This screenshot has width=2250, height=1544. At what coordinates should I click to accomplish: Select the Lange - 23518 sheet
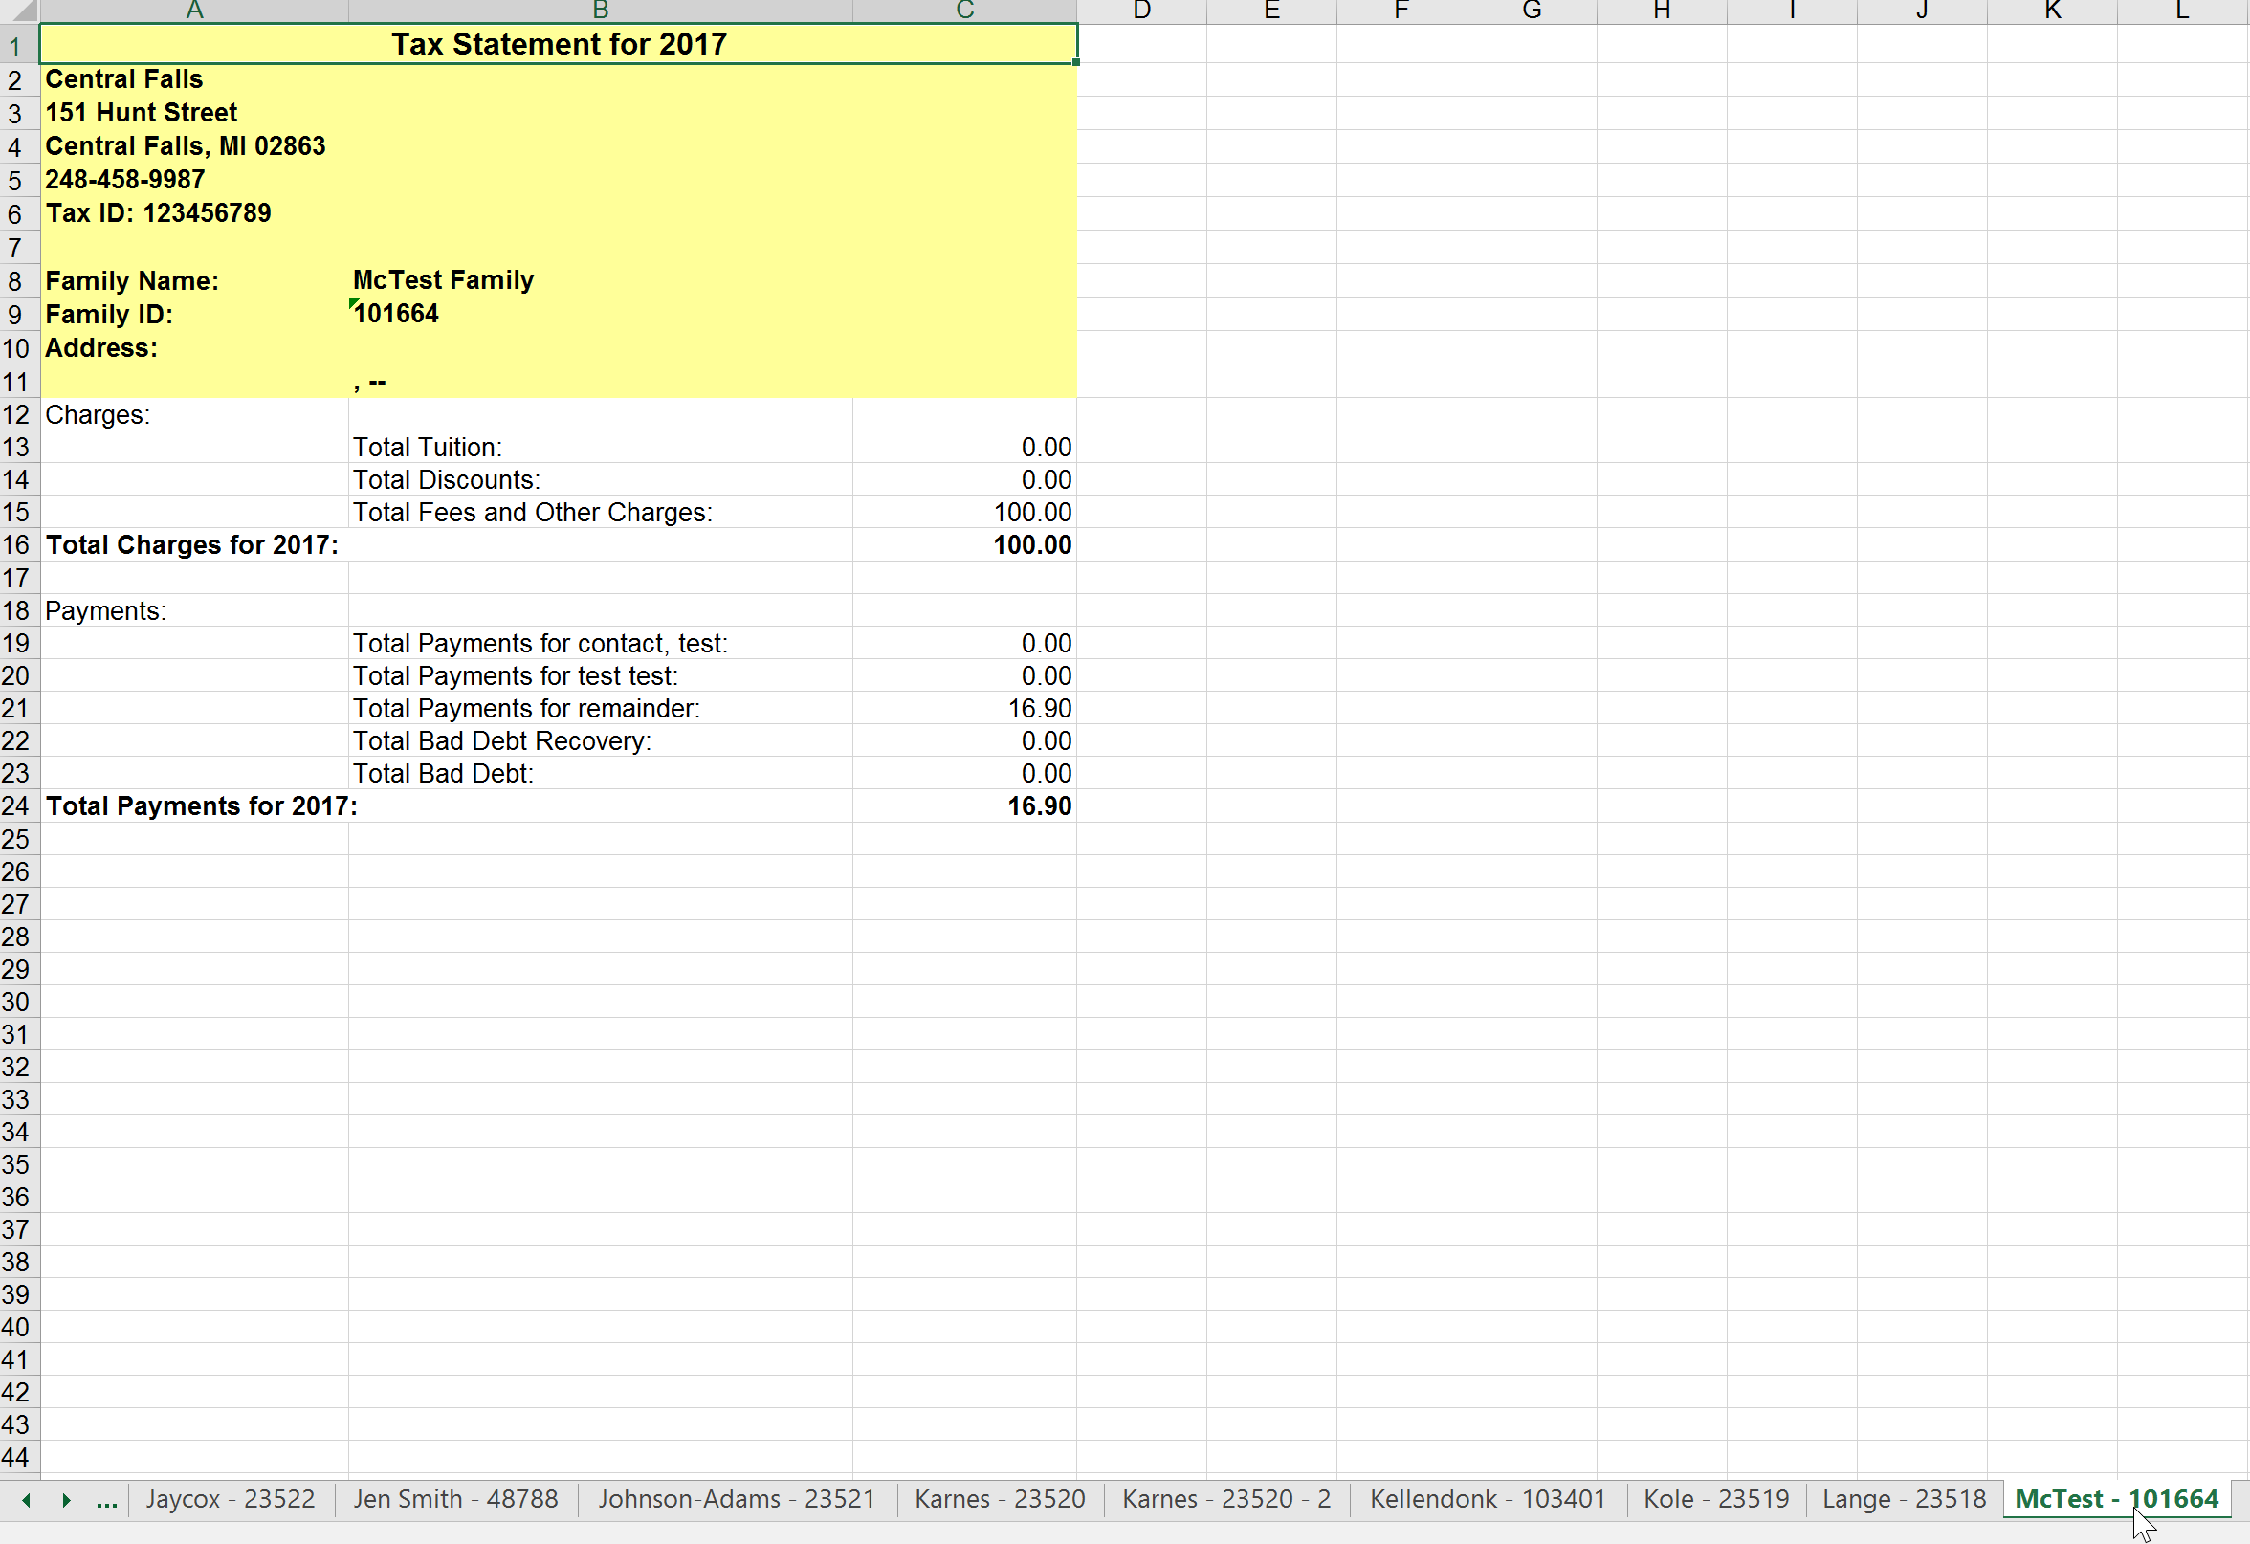coord(1904,1499)
